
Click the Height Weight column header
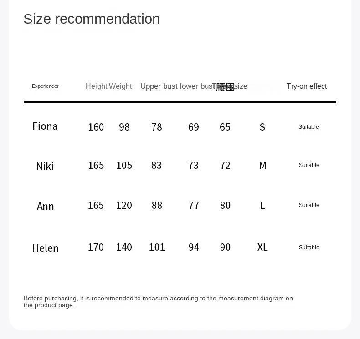pos(108,86)
